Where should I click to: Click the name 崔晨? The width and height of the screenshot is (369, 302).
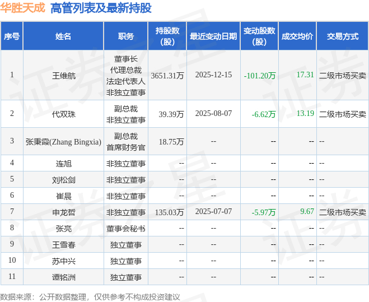(x=64, y=196)
